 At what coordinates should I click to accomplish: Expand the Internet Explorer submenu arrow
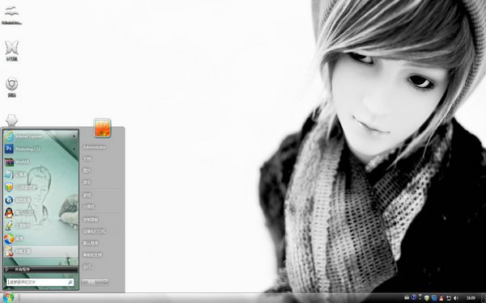[75, 136]
